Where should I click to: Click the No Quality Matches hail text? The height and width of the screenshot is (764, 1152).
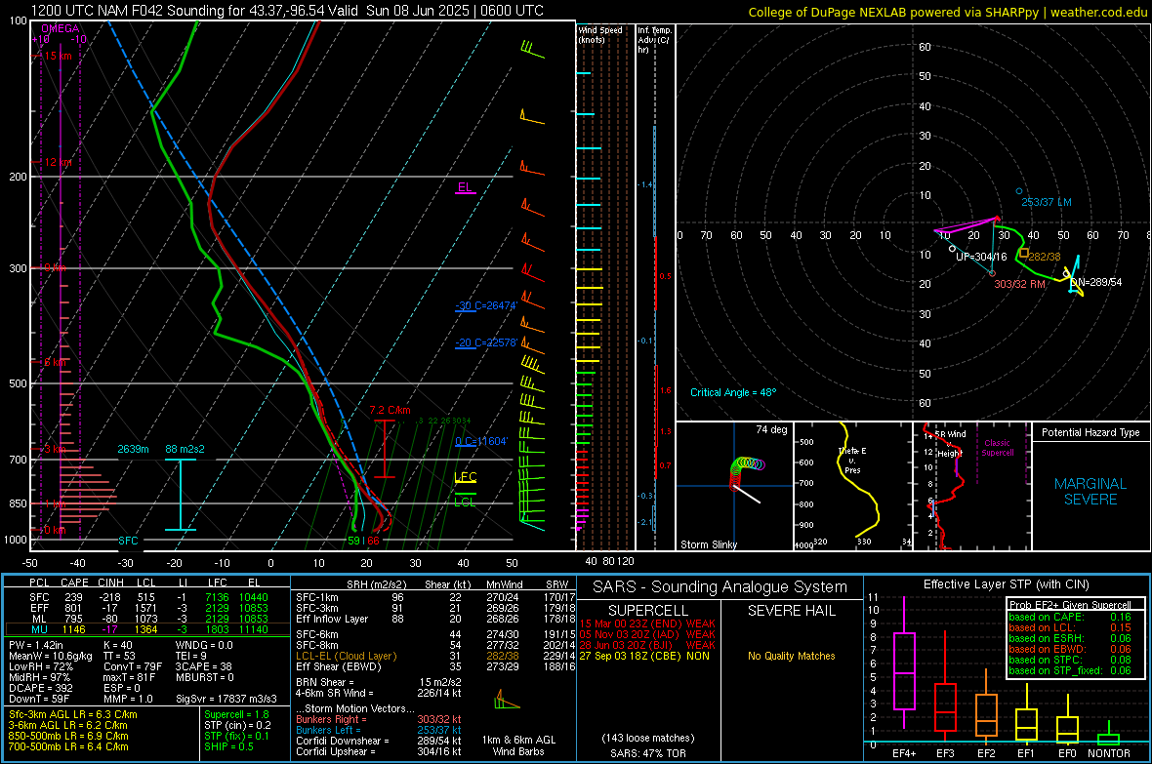click(791, 656)
